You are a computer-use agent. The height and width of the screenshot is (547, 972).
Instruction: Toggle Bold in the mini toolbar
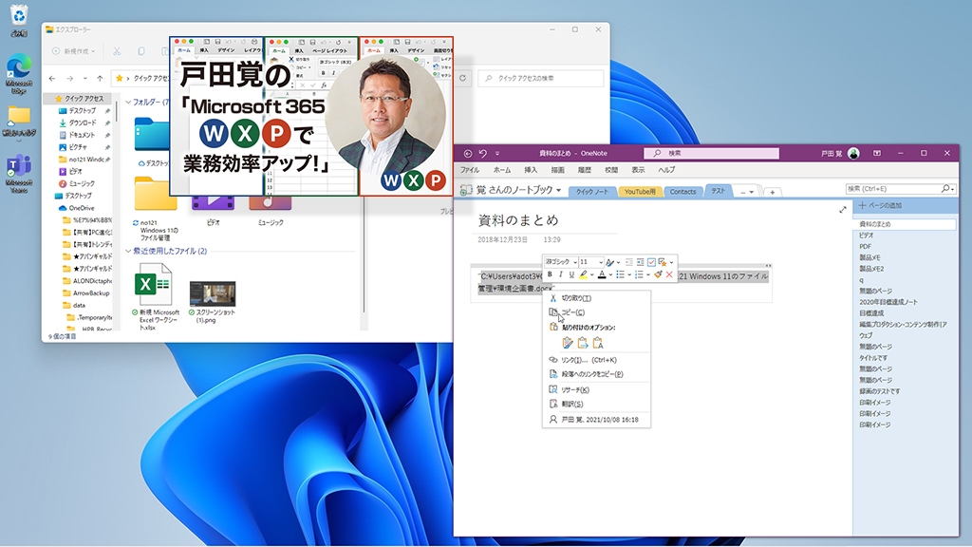[550, 274]
